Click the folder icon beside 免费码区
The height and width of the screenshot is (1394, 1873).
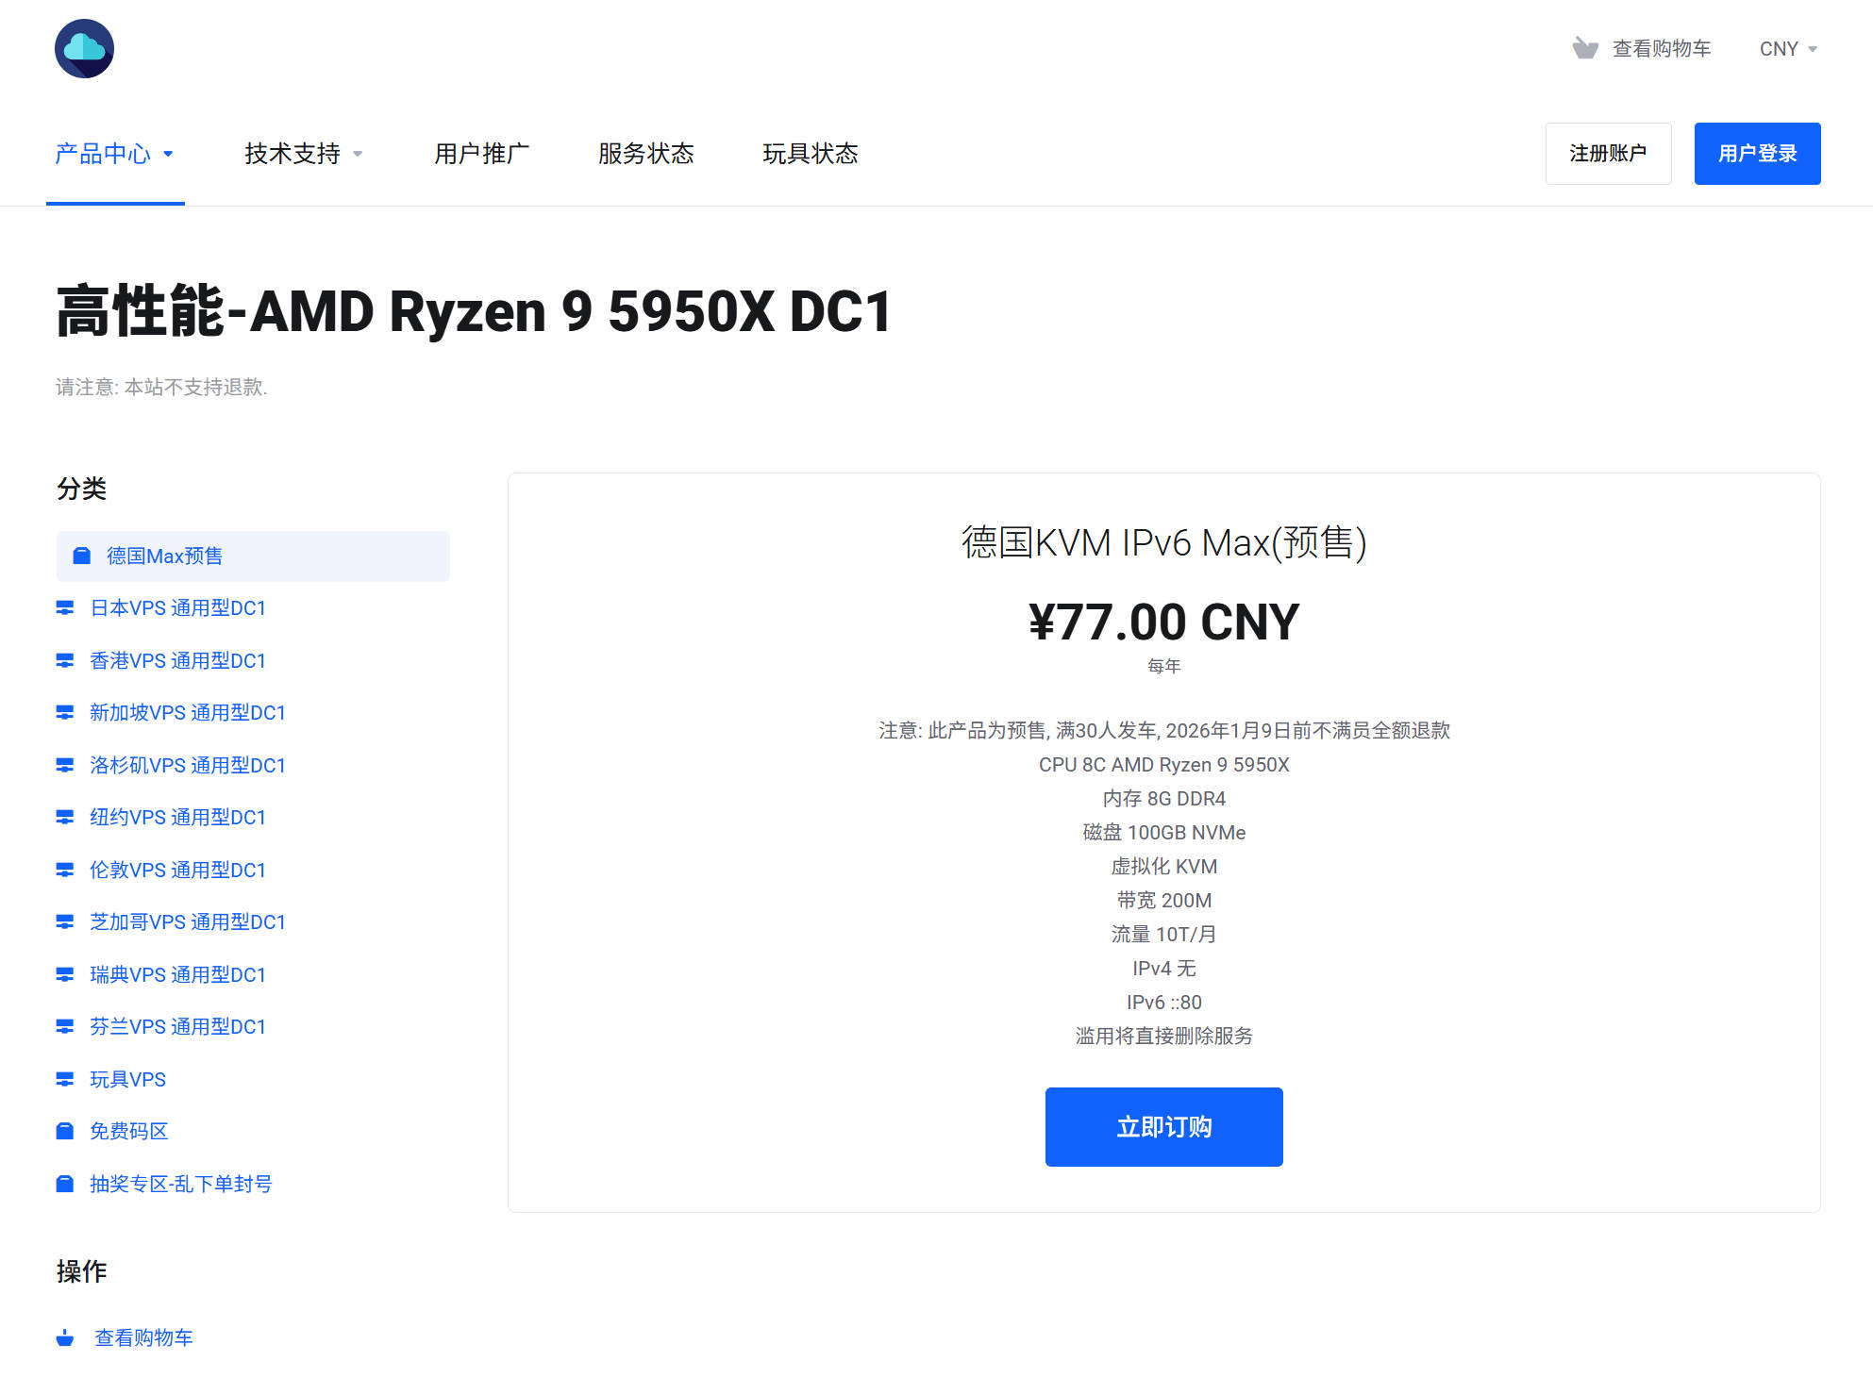tap(65, 1131)
